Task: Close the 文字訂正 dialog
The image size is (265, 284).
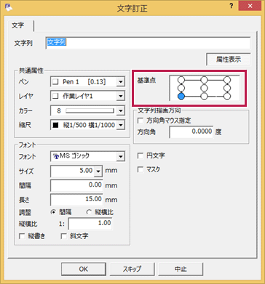Action: (x=250, y=6)
